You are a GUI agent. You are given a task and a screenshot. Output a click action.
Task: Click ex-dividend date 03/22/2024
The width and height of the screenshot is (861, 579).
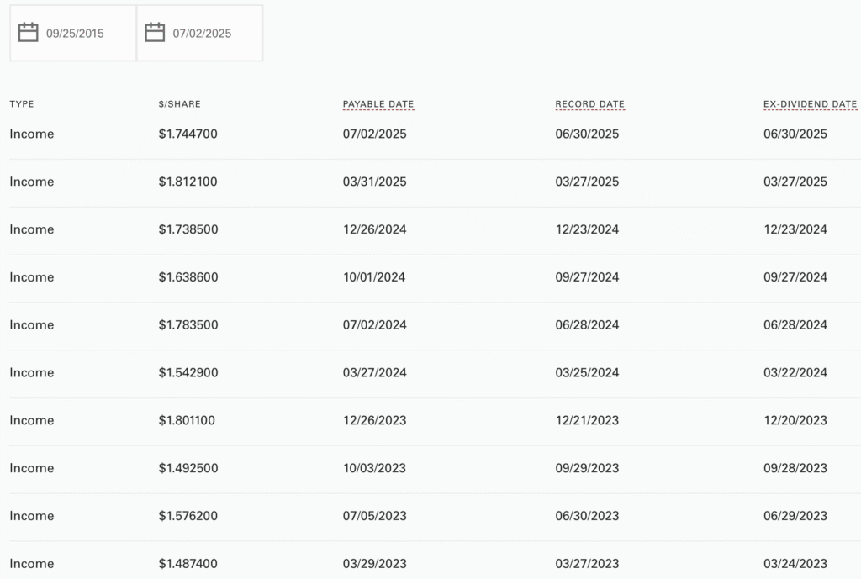[795, 372]
